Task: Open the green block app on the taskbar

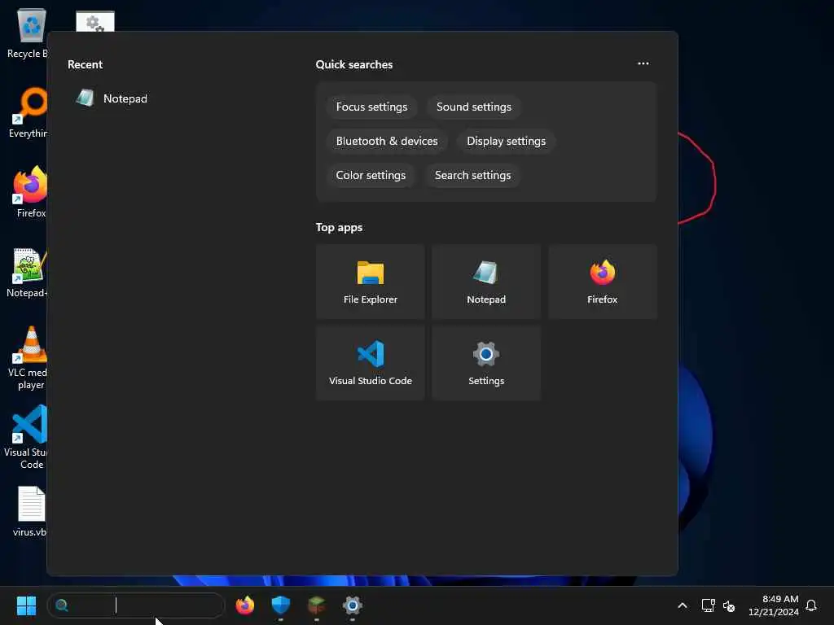Action: 317,605
